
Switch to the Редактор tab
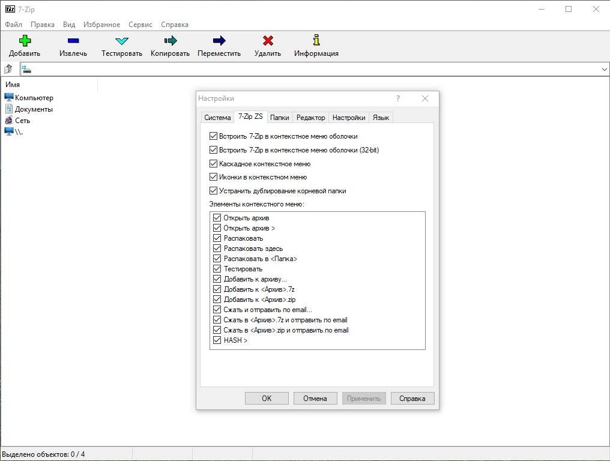click(310, 118)
